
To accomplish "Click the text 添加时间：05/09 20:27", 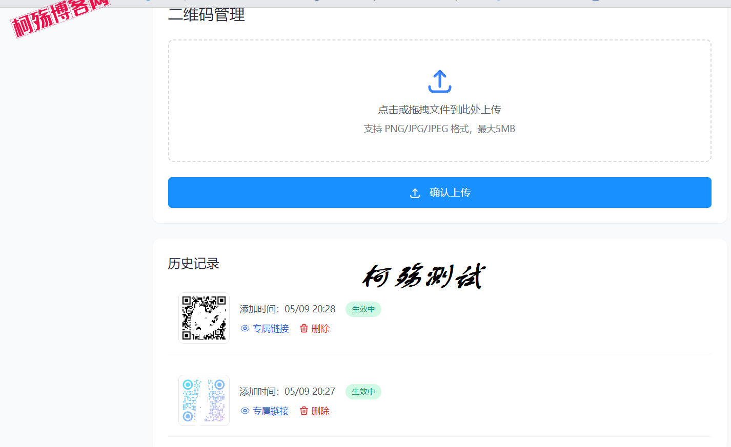I will pos(288,392).
